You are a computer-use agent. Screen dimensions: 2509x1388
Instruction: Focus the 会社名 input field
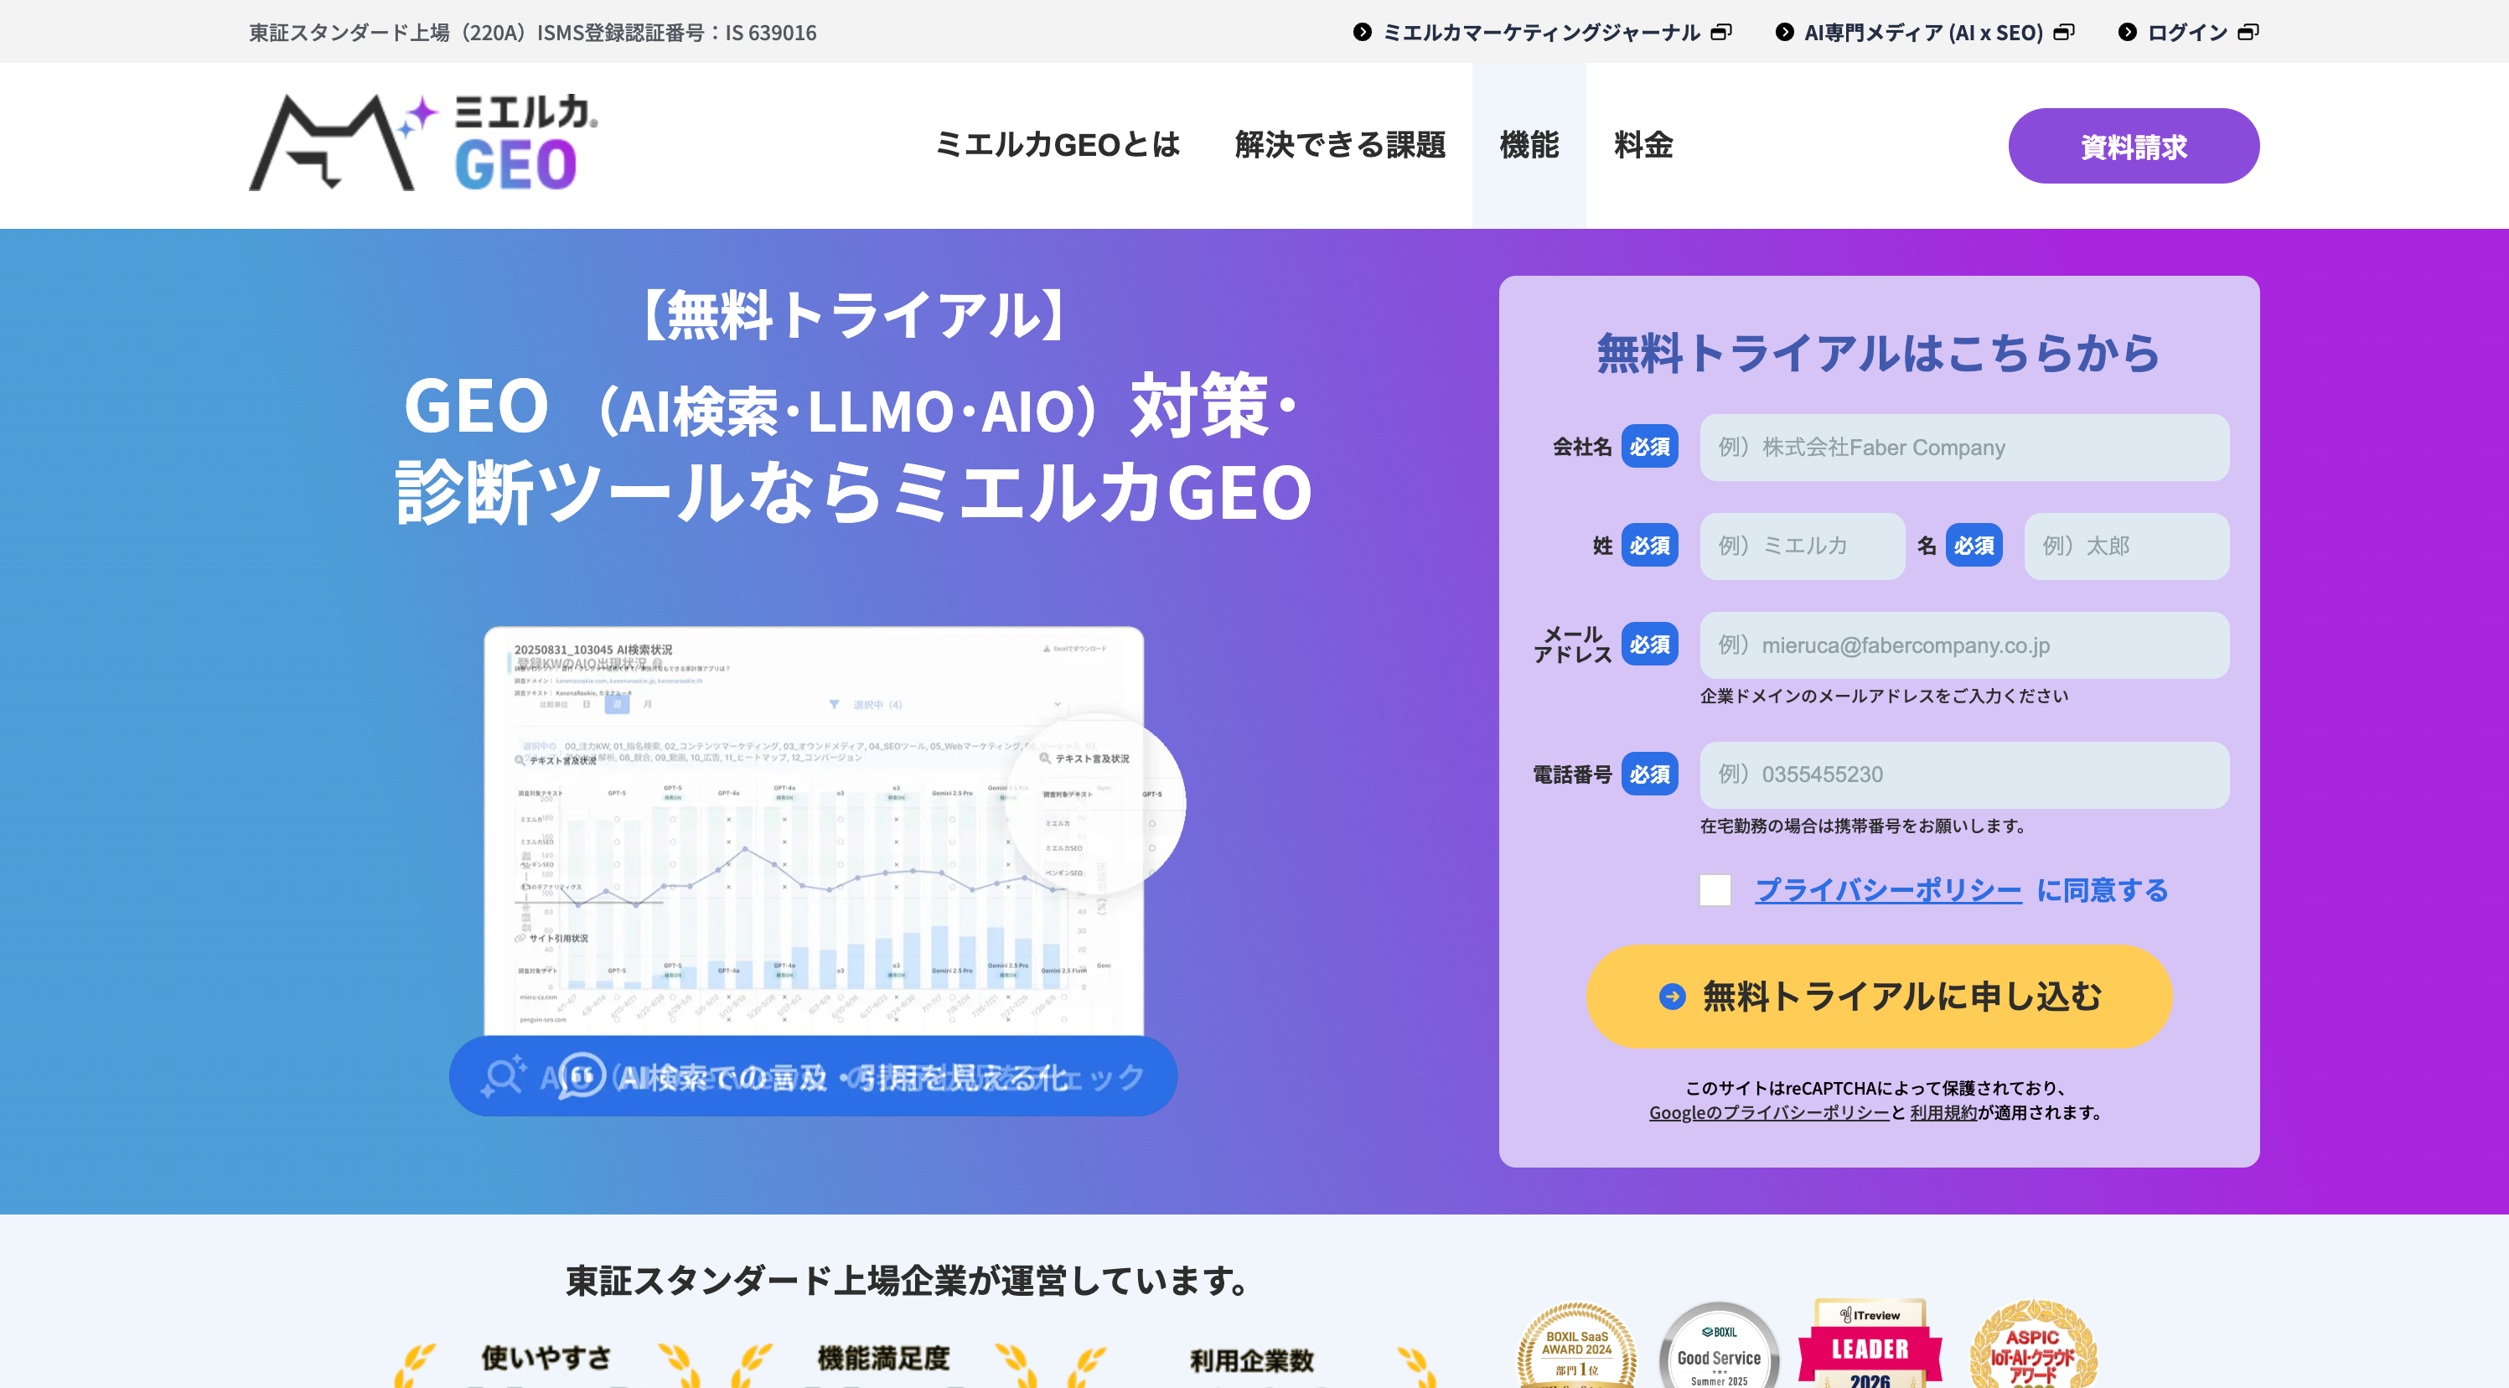(x=1963, y=447)
